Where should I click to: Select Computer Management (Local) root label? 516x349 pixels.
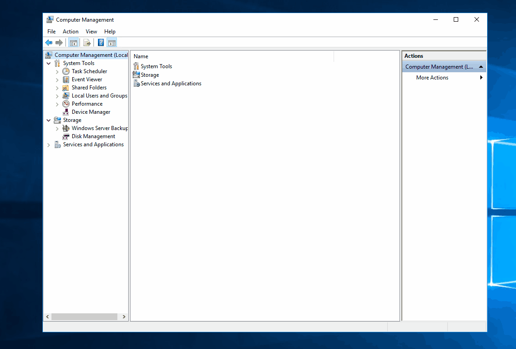91,55
